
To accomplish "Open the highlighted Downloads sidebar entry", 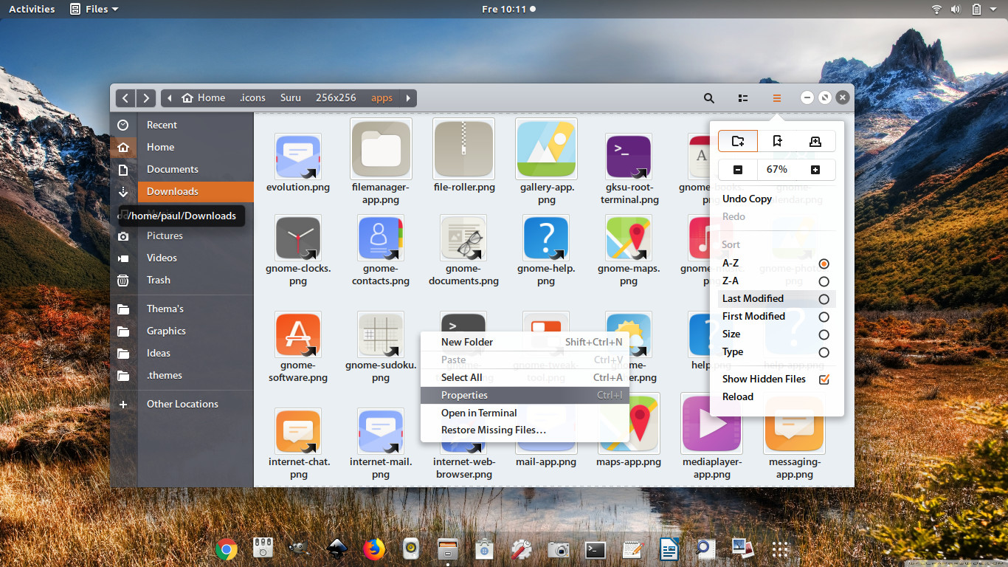I will pos(182,191).
